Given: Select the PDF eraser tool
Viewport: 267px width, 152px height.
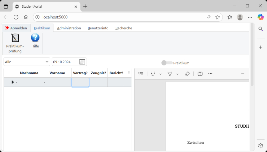Looking at the screenshot, I should [187, 74].
